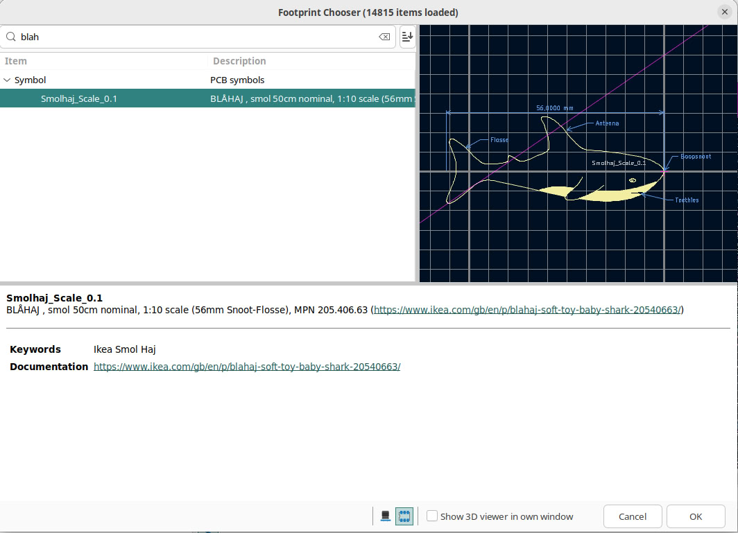Collapse the Symbol library tree node
The width and height of the screenshot is (738, 533).
click(7, 80)
